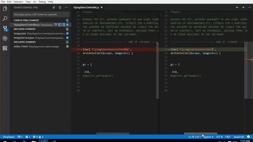The image size is (253, 142).
Task: Focus the commit message input field
Action: point(41,15)
